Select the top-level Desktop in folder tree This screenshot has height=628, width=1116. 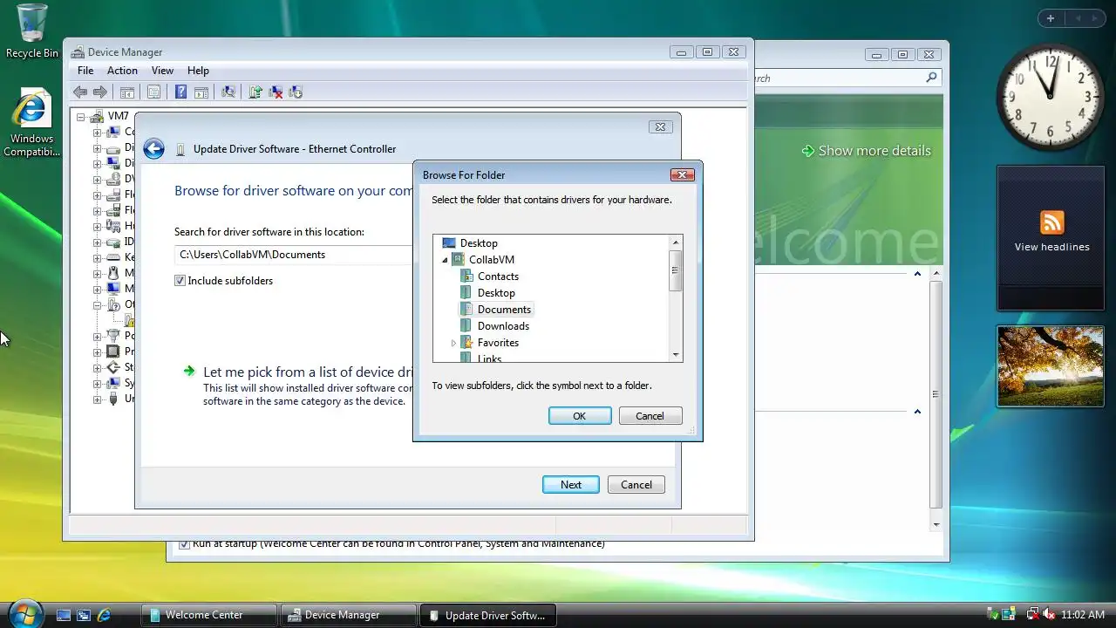click(x=479, y=243)
